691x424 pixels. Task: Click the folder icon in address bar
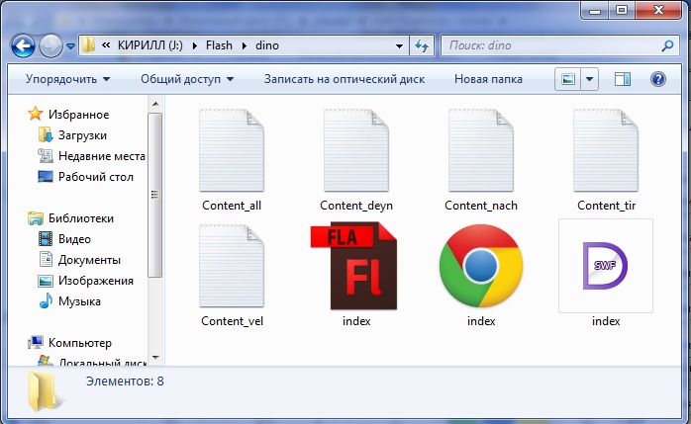[88, 45]
